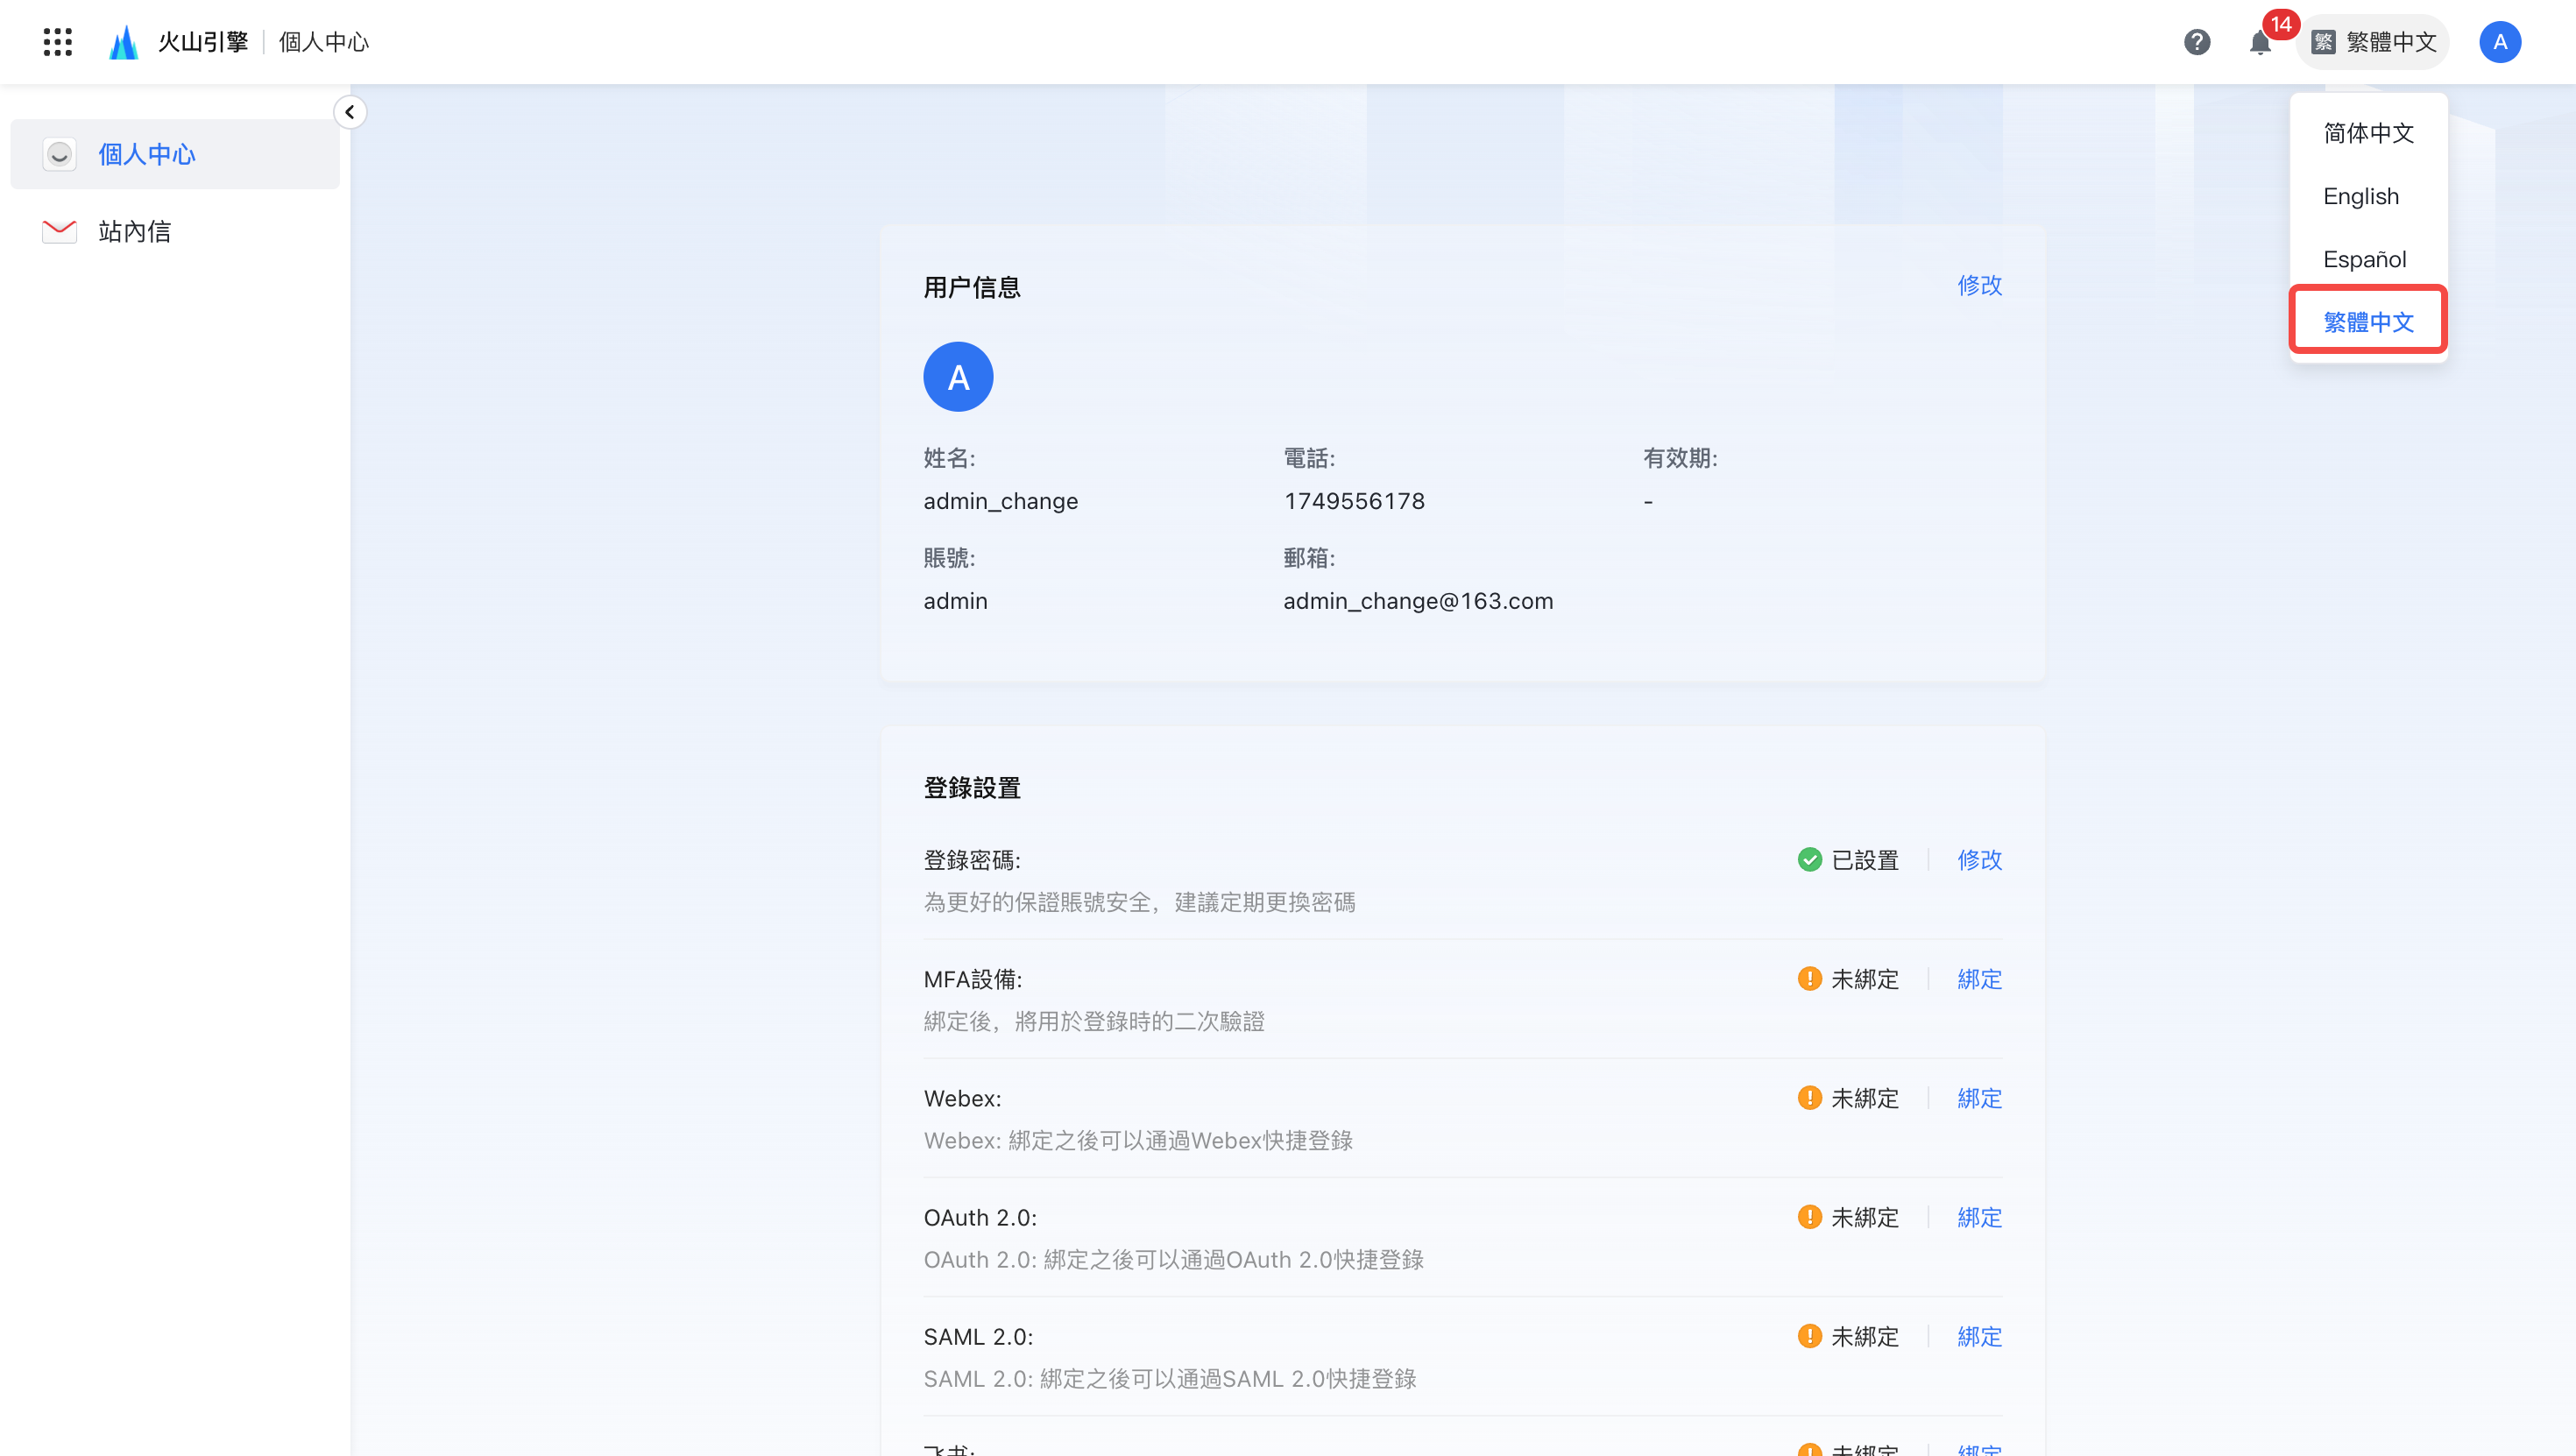Click the 姓名: field label

(949, 458)
